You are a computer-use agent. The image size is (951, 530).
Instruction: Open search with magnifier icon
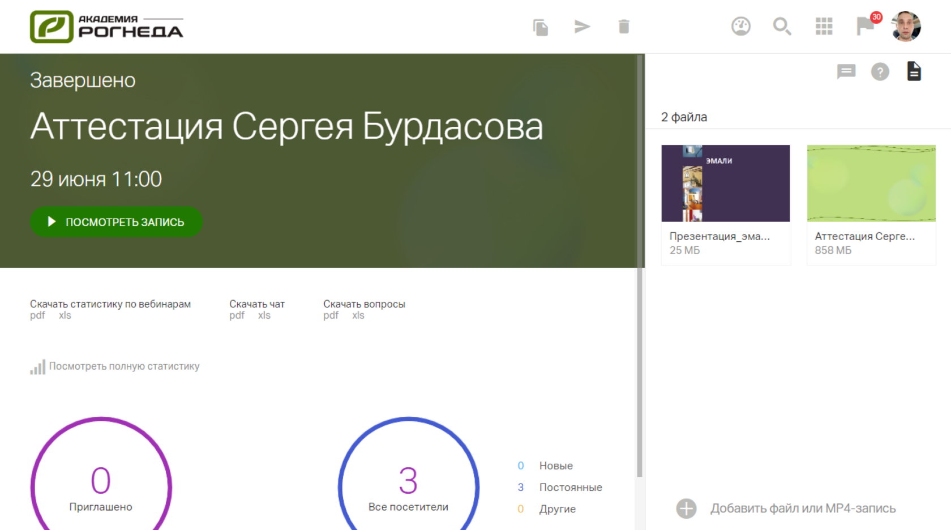pos(782,27)
